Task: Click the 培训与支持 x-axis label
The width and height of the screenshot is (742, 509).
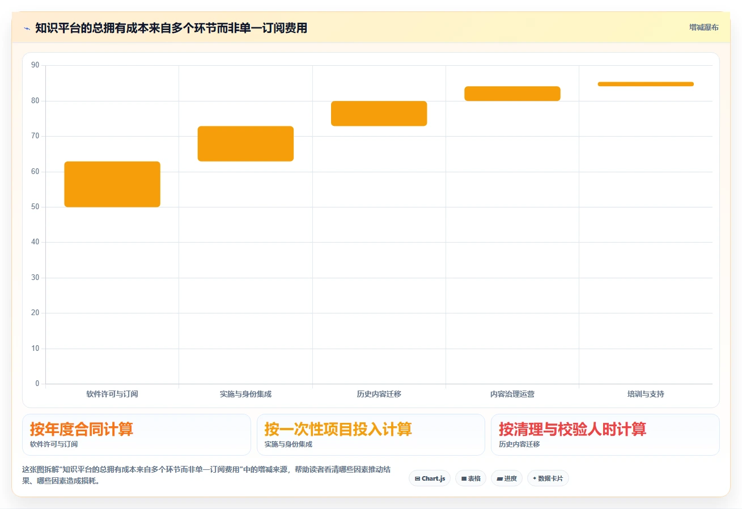Action: click(646, 394)
